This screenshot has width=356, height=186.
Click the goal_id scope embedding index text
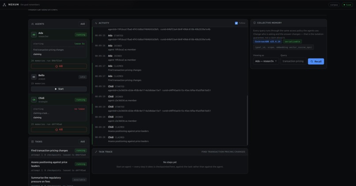coord(284,47)
